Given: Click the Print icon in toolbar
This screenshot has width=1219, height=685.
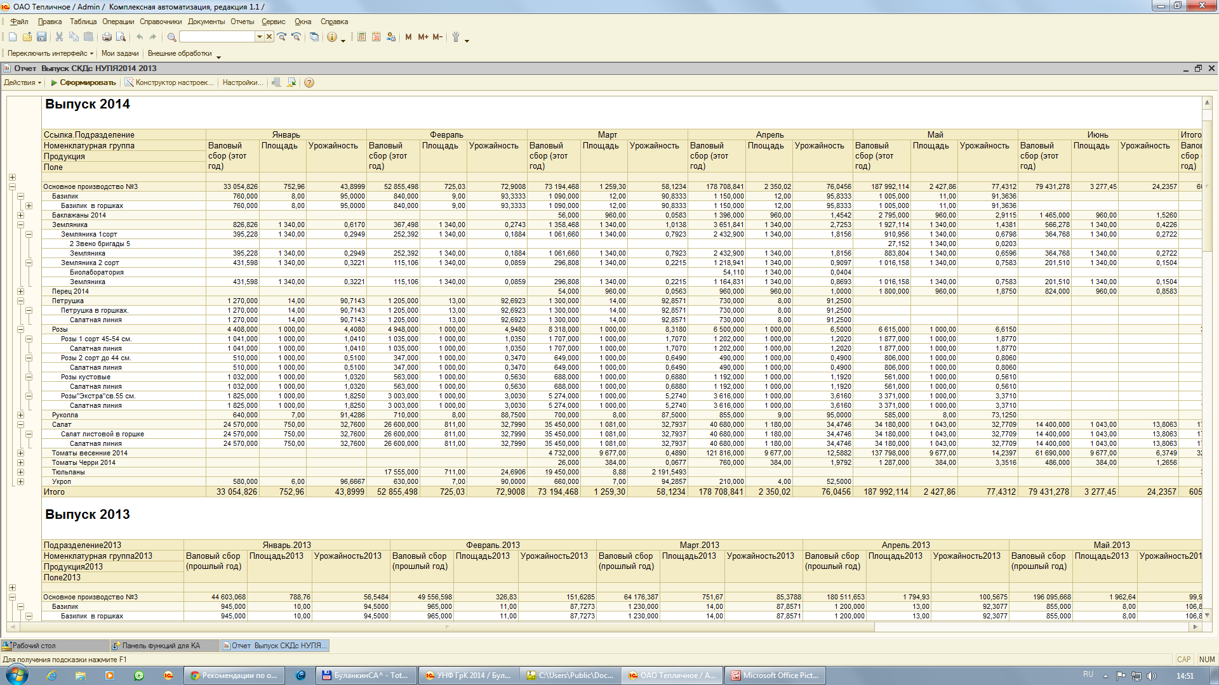Looking at the screenshot, I should pyautogui.click(x=107, y=37).
